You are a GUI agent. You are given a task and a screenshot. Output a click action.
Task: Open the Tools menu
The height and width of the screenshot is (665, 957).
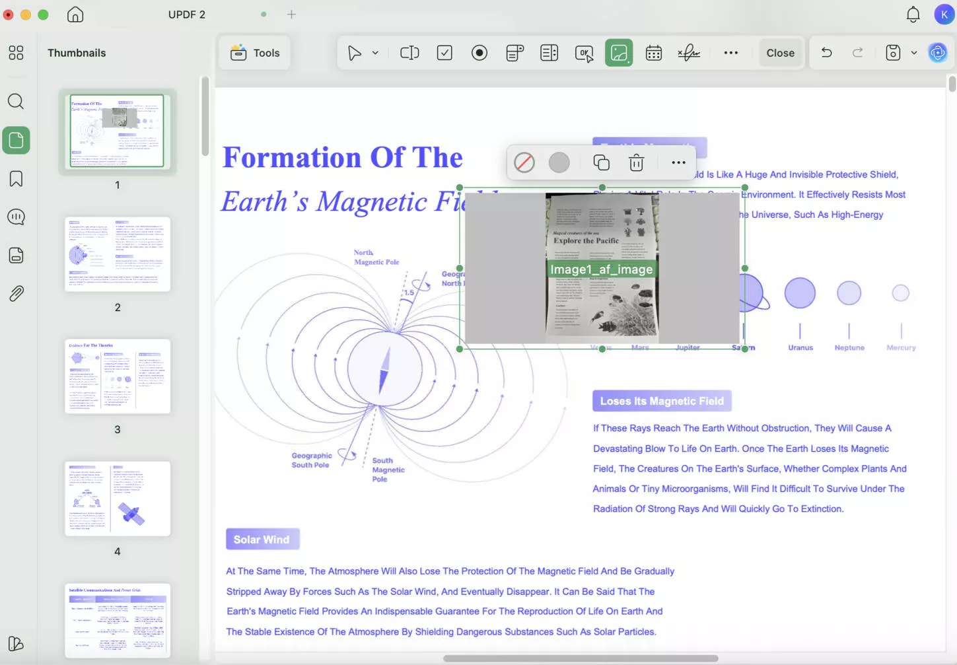(x=255, y=53)
